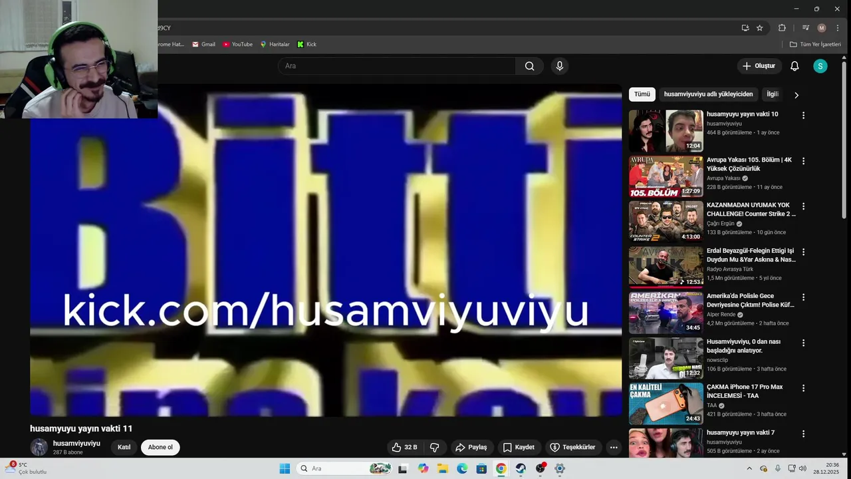Open Çağrı Ergün channel link
The height and width of the screenshot is (479, 851).
[x=721, y=224]
